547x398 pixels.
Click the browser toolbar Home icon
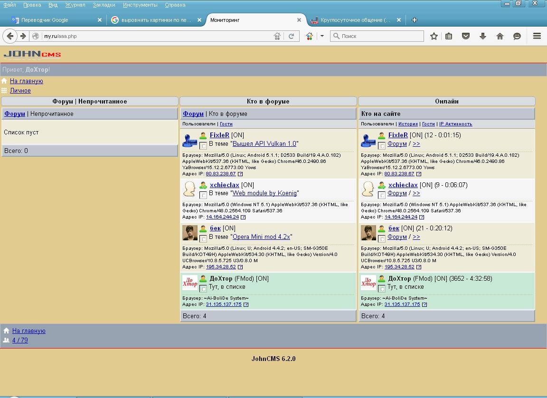coord(500,36)
